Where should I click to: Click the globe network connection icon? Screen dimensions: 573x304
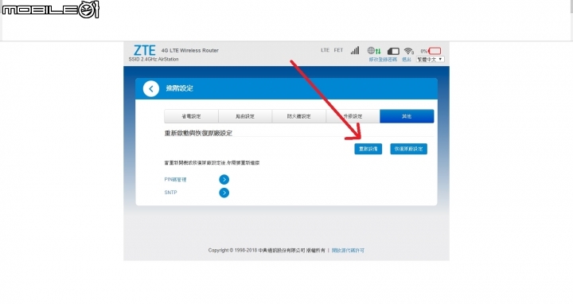coord(374,51)
